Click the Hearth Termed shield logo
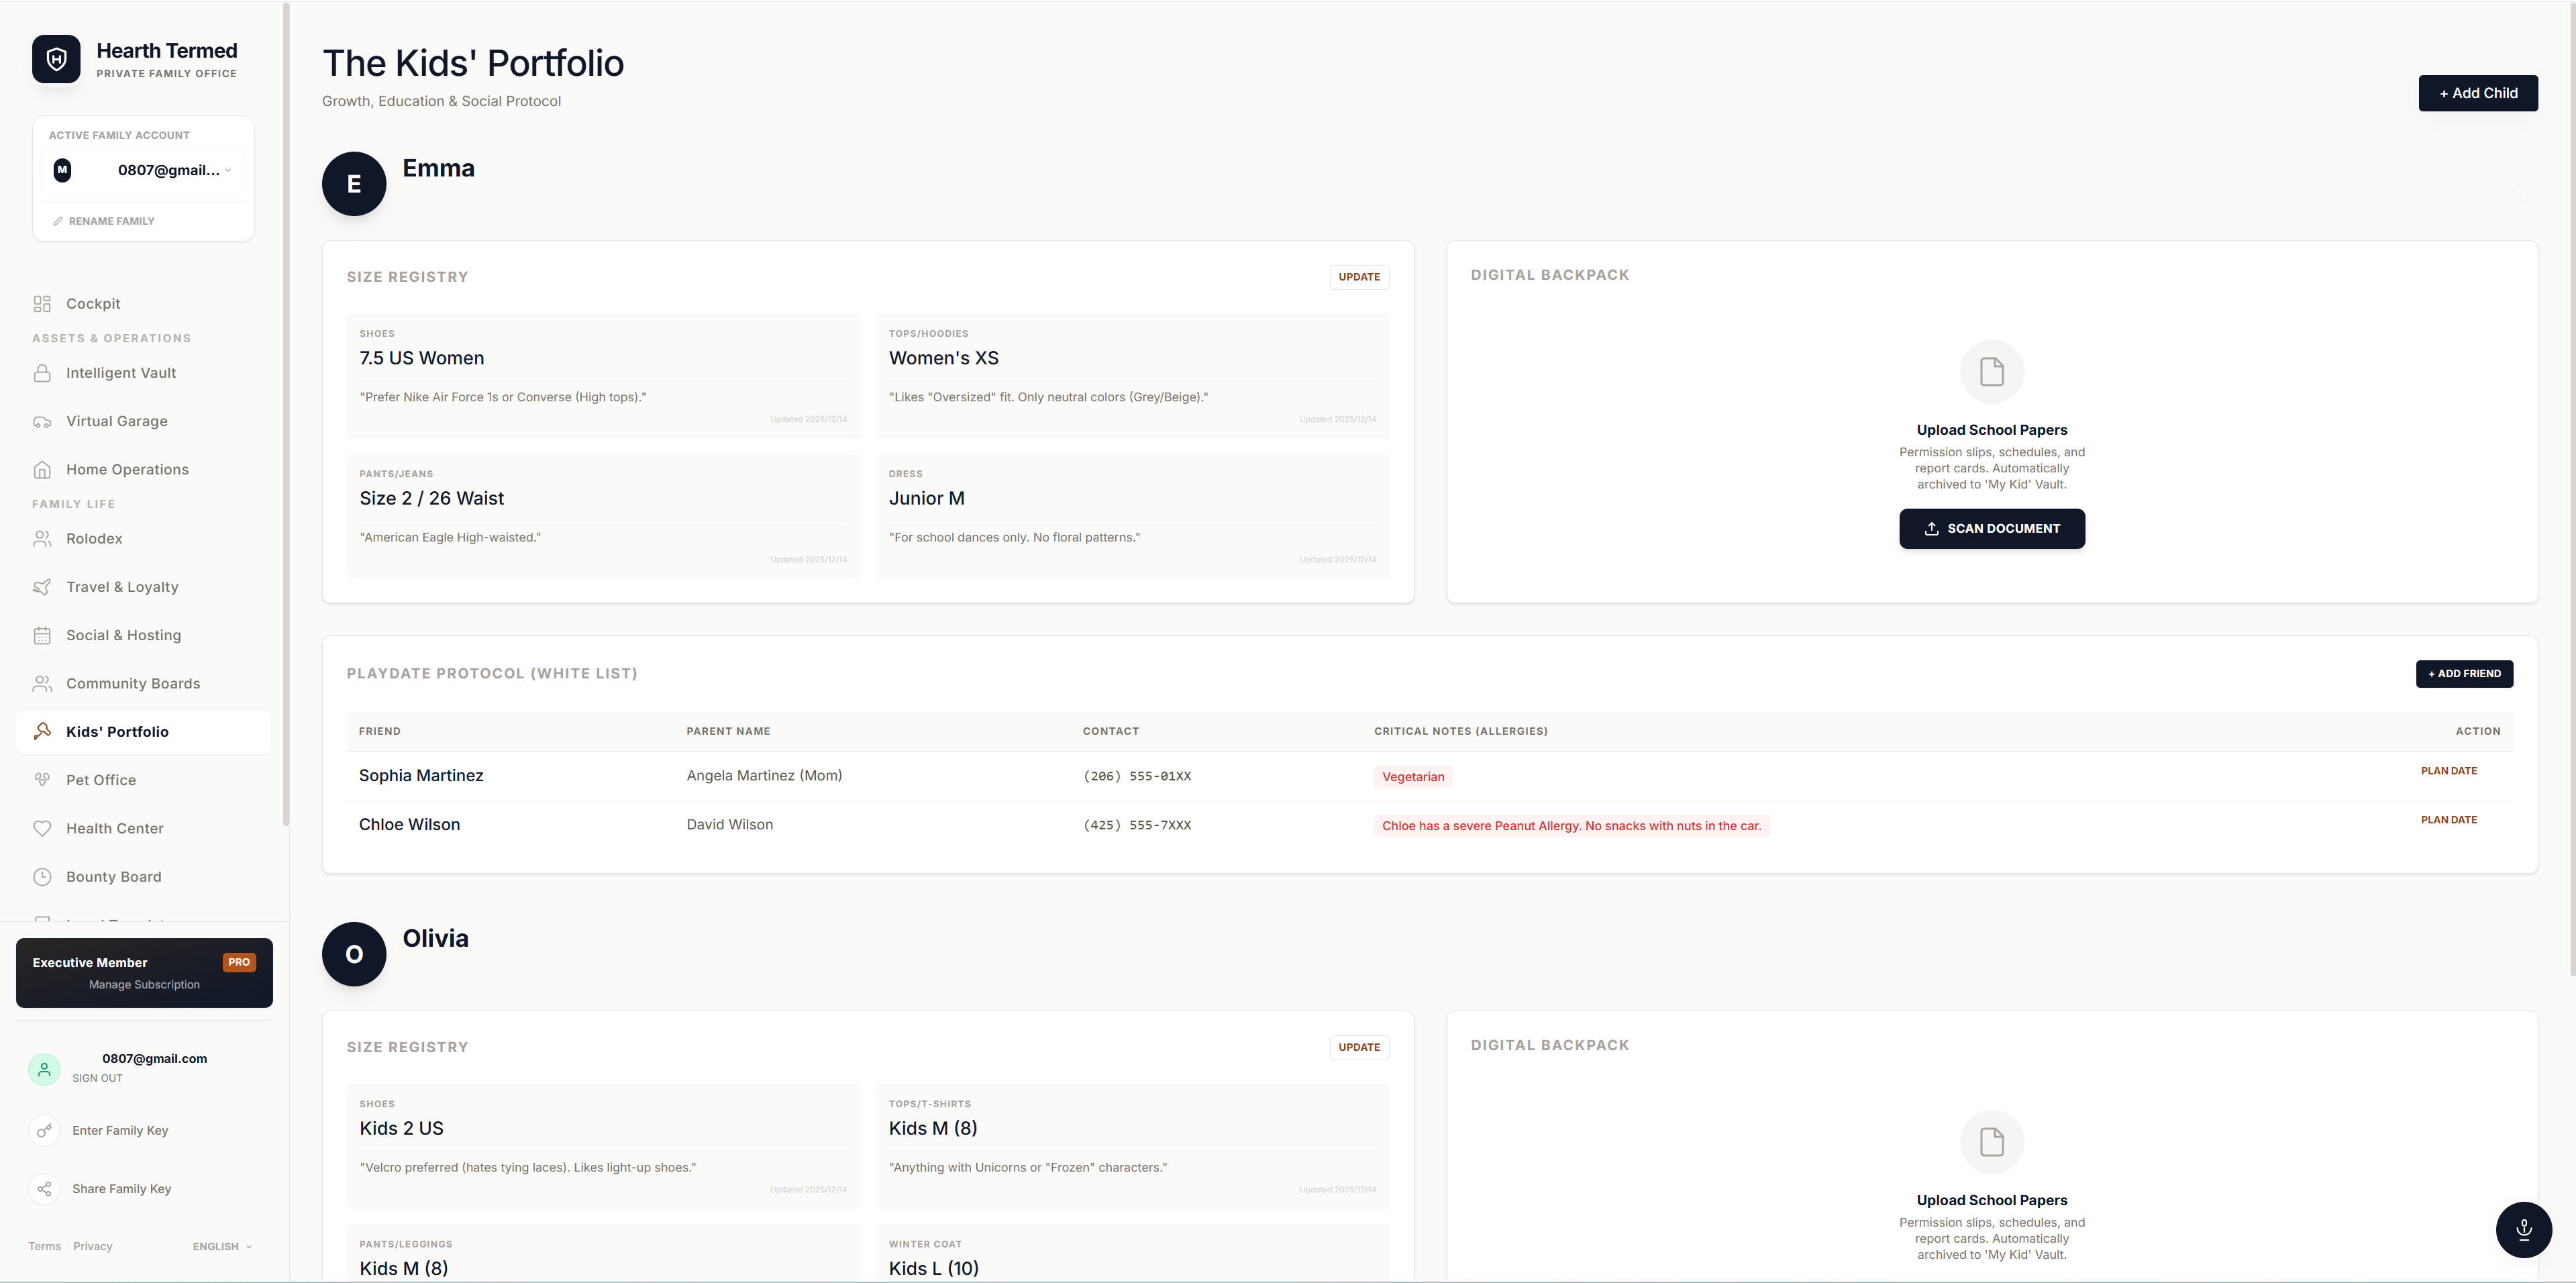2576x1283 pixels. [56, 59]
